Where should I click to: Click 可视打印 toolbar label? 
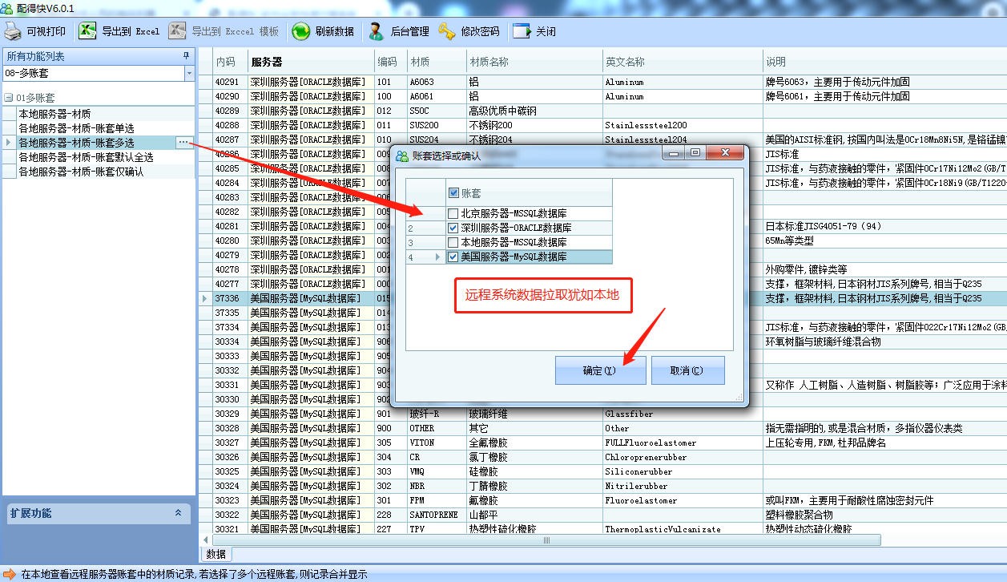46,32
